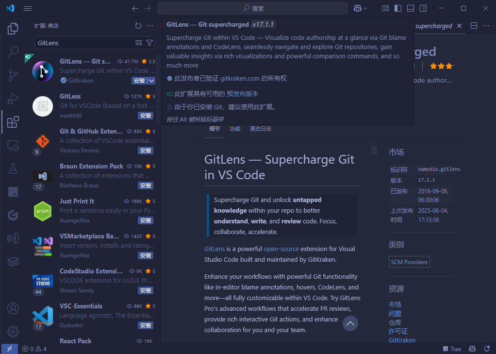Select the GitLess extension logo

43,106
